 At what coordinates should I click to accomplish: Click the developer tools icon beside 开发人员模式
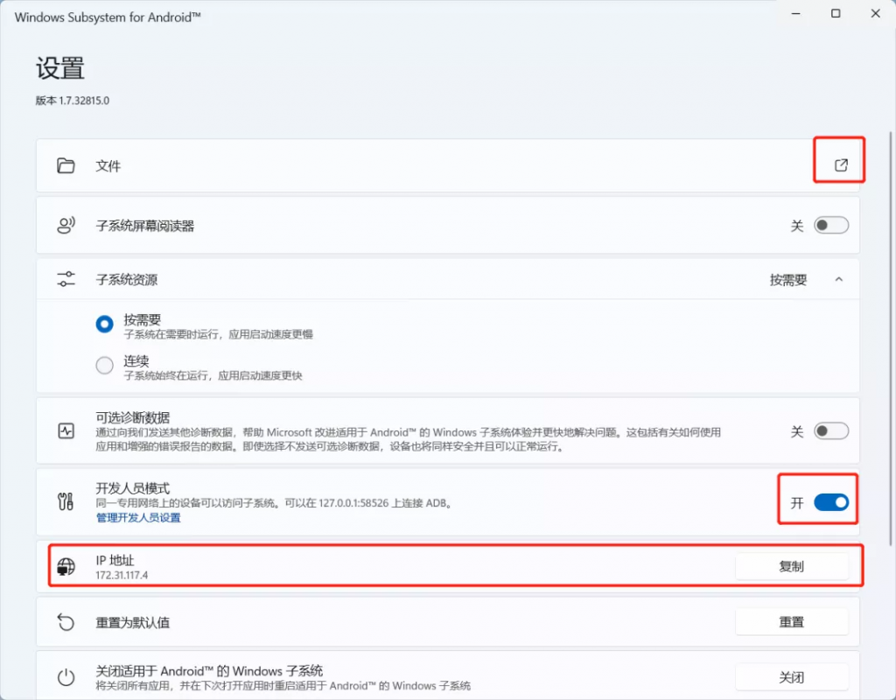click(x=66, y=501)
